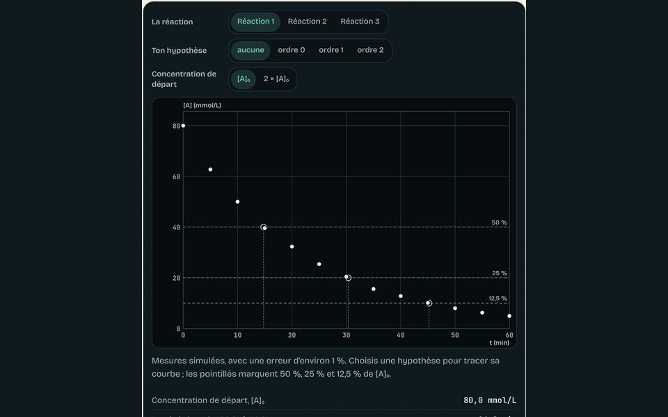Screen dimensions: 668x417
Task: Pick the 'ordre 0' hypothesis
Action: (292, 50)
